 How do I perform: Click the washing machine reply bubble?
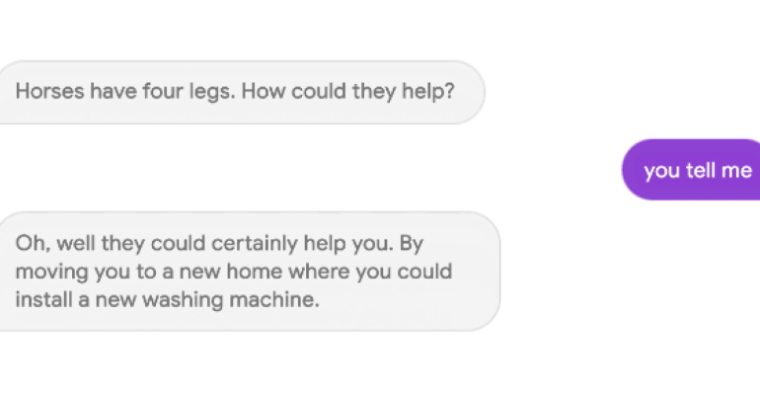point(247,271)
